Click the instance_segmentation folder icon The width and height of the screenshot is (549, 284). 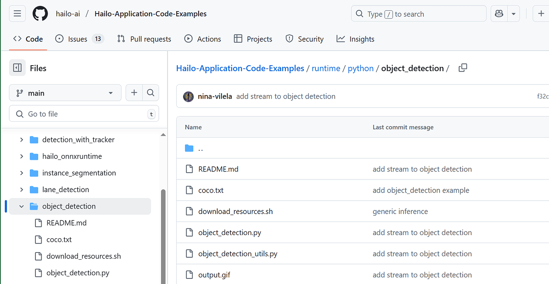pos(34,173)
